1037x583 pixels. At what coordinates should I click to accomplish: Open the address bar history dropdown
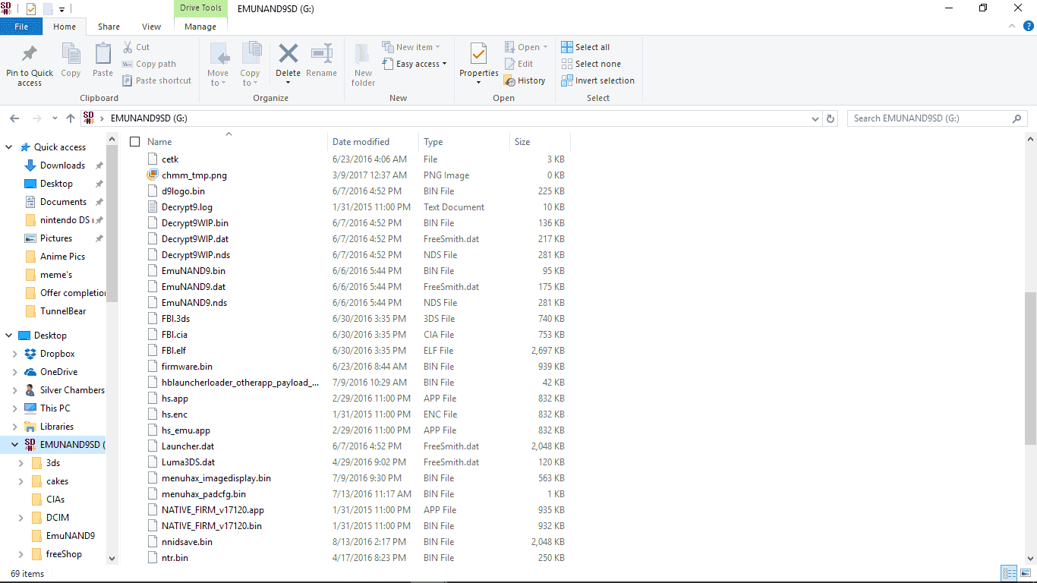(x=815, y=118)
